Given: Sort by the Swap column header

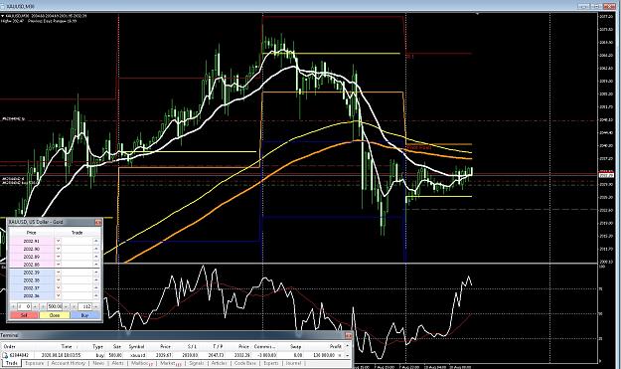Looking at the screenshot, I should [295, 347].
